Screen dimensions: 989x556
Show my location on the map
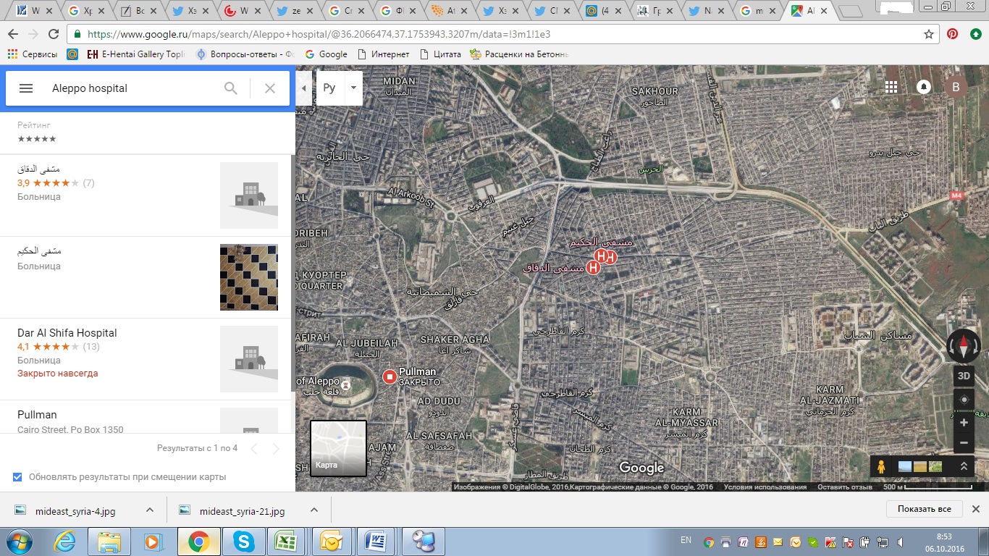[964, 400]
